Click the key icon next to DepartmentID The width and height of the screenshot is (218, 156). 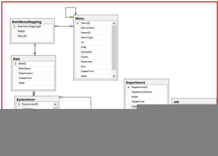click(128, 87)
